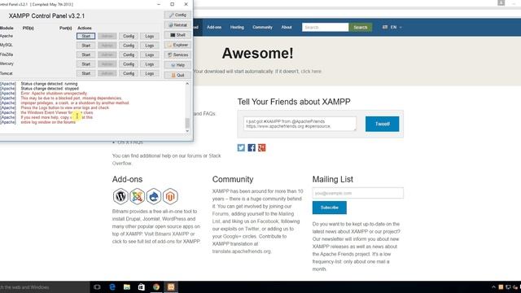Open the translate.apachefriends.org link
The width and height of the screenshot is (521, 293).
[x=242, y=251]
